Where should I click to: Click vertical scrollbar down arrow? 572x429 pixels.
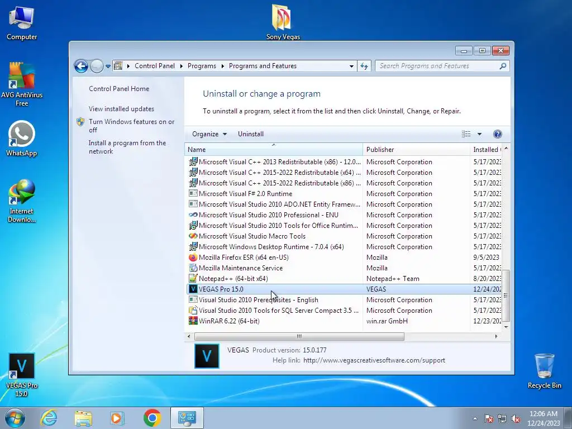pyautogui.click(x=506, y=327)
